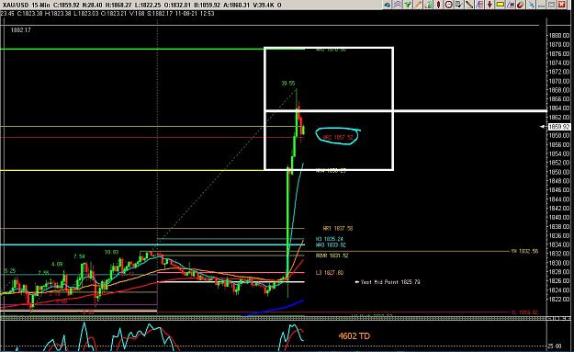This screenshot has height=352, width=574.
Task: Select the yellow rectangle drawing tool
Action: (500, 5)
